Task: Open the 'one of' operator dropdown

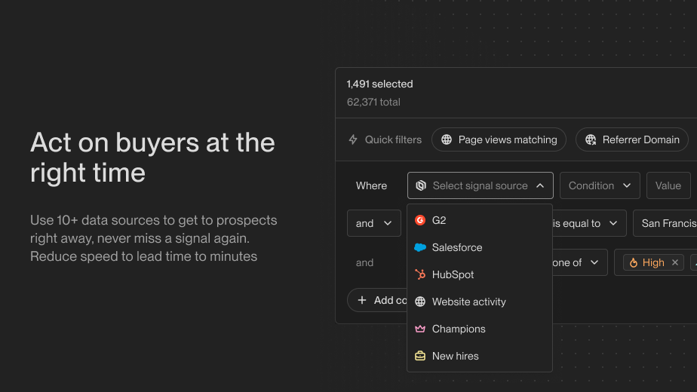Action: coord(576,262)
